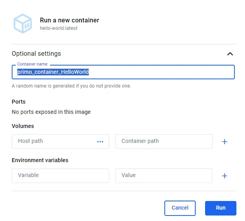Add another volume with plus icon
245x221 pixels.
pos(225,142)
